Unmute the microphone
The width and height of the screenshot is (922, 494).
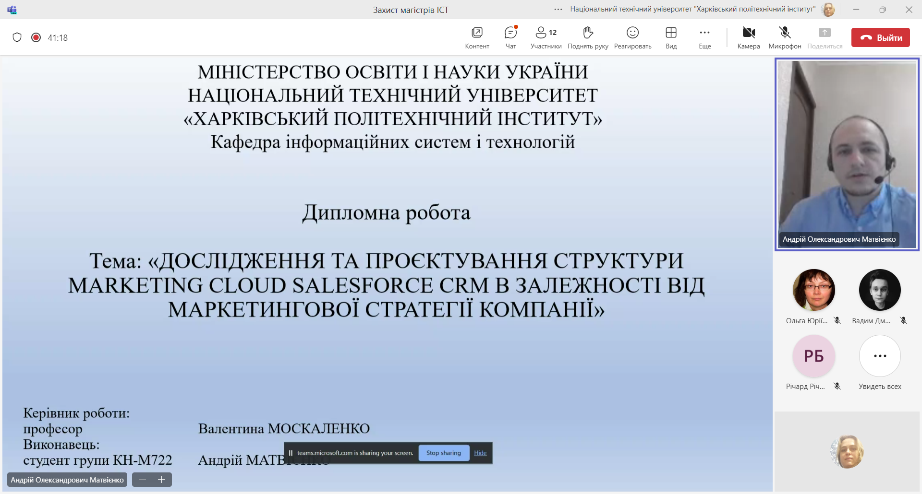coord(785,37)
